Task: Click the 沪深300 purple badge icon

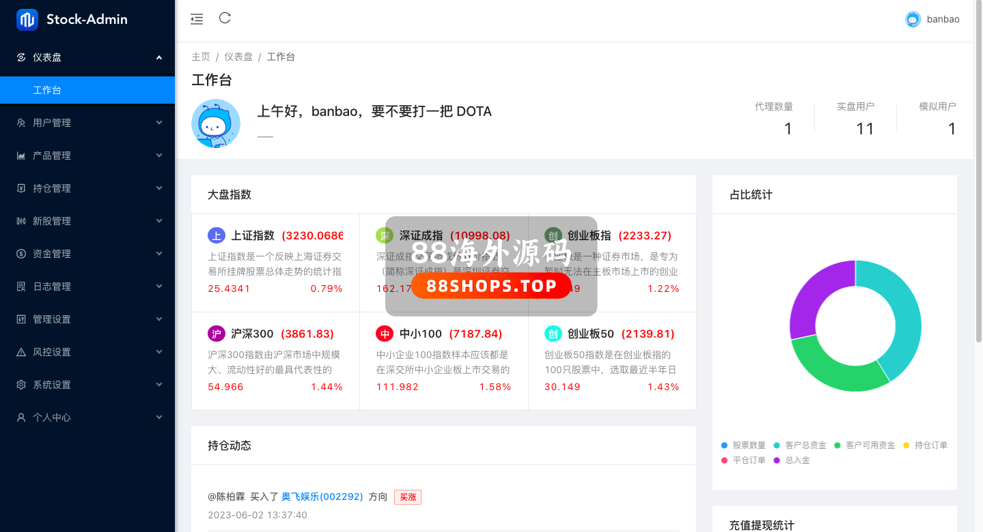Action: pyautogui.click(x=216, y=334)
